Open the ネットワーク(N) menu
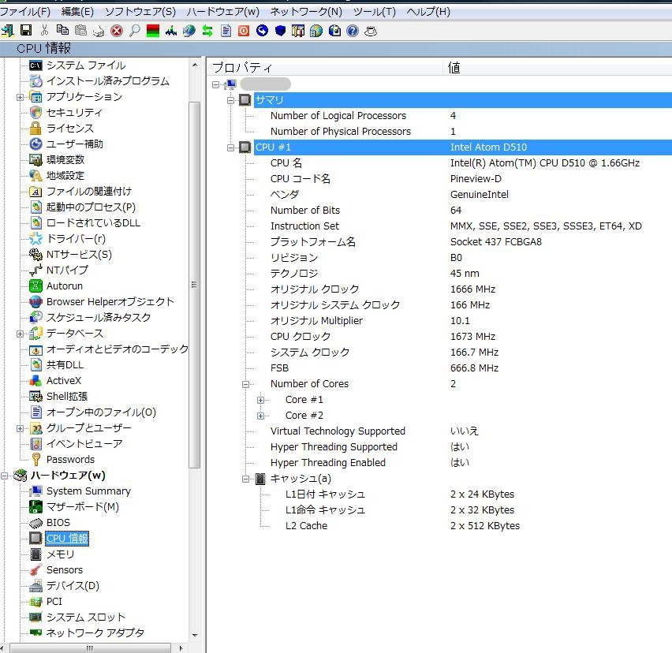Screen dimensions: 672x653 306,12
